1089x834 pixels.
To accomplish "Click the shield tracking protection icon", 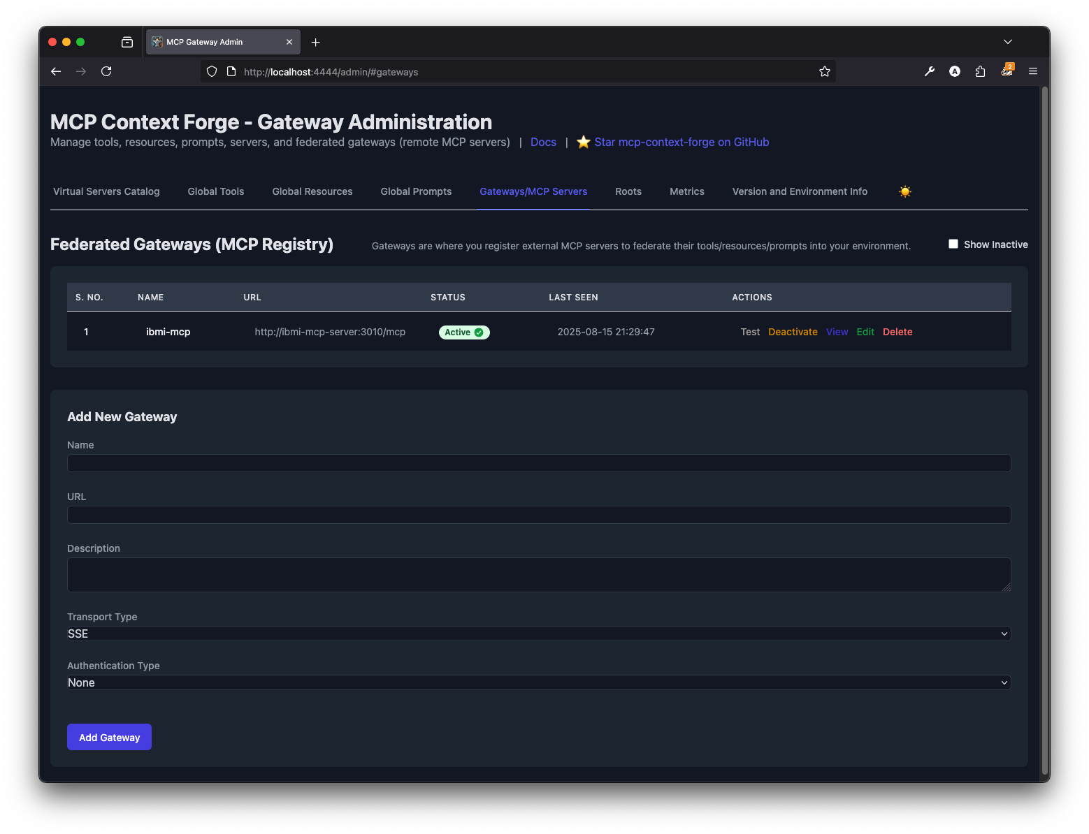I will (212, 71).
